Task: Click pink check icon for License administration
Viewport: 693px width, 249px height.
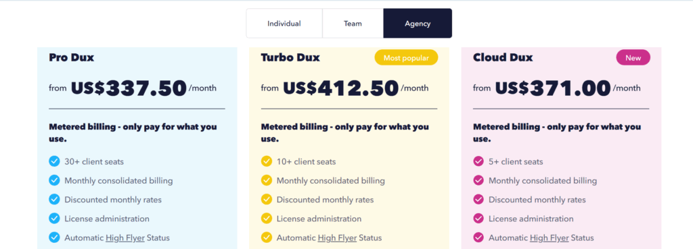Action: tap(478, 219)
